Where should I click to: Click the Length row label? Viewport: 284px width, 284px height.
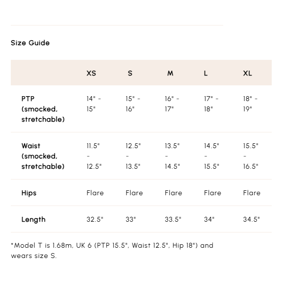click(33, 220)
